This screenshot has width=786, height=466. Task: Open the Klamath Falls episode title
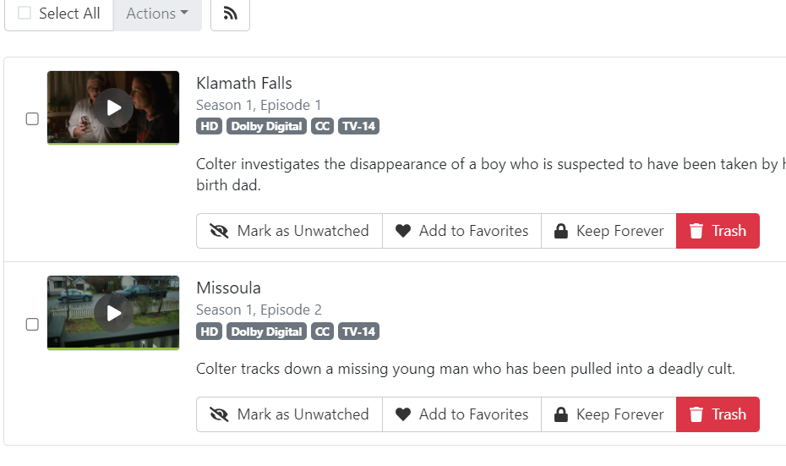point(244,83)
